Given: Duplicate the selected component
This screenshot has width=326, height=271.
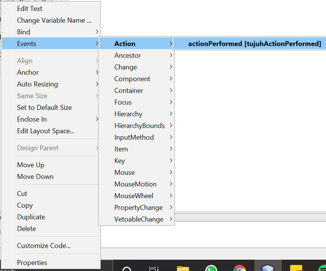Looking at the screenshot, I should 31,217.
